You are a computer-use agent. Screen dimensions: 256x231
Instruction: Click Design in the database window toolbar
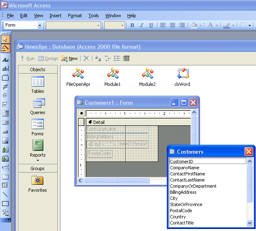[x=48, y=58]
